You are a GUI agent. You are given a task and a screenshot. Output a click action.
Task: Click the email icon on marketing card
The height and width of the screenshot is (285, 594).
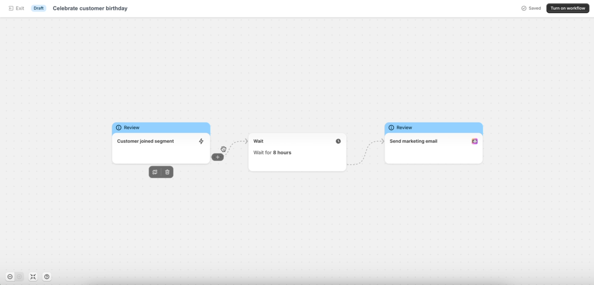475,141
